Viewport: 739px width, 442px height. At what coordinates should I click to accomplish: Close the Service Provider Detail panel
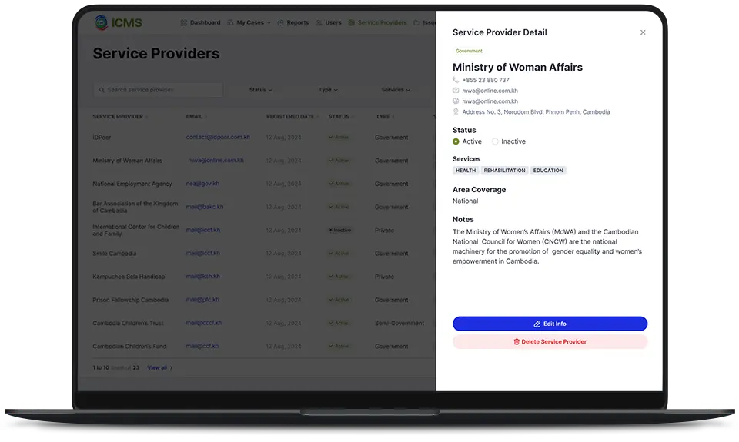click(643, 32)
